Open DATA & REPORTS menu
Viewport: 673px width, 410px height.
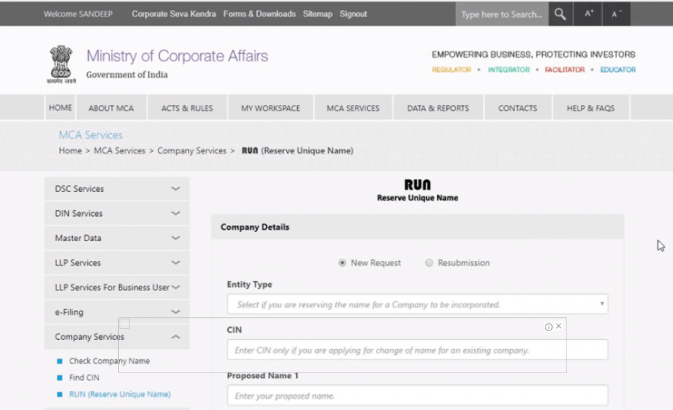tap(438, 108)
